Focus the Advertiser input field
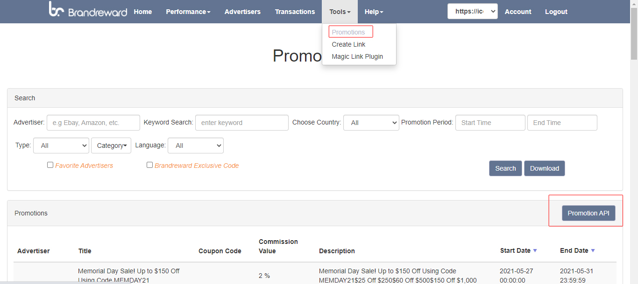The width and height of the screenshot is (638, 284). (x=93, y=123)
